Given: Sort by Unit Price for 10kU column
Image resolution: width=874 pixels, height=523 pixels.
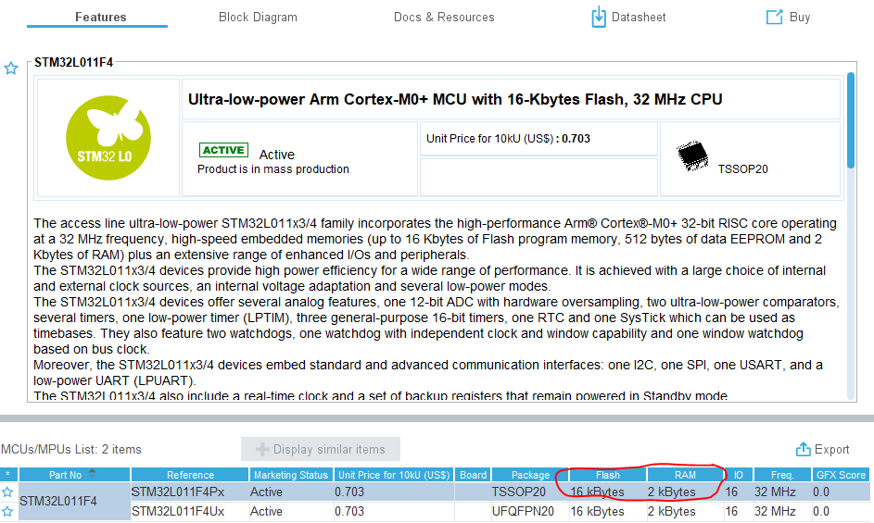Looking at the screenshot, I should pyautogui.click(x=394, y=475).
